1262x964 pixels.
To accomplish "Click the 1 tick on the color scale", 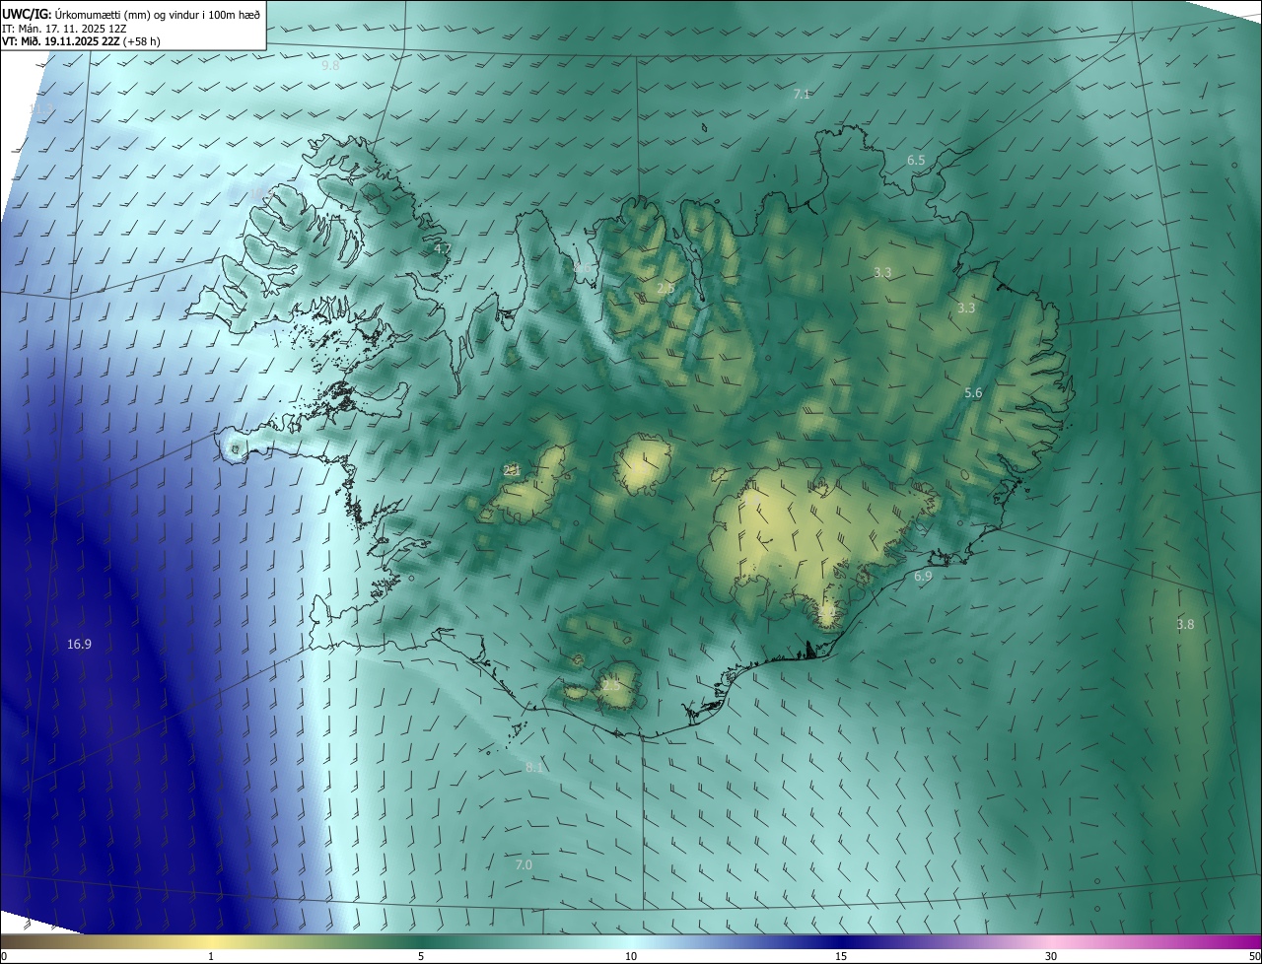I will pos(211,957).
